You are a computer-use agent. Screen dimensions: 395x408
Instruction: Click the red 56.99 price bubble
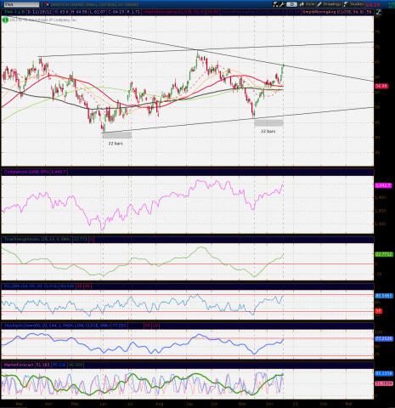pyautogui.click(x=381, y=86)
